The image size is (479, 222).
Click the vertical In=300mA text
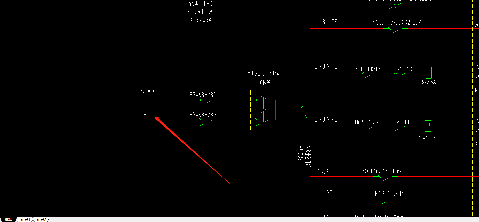pyautogui.click(x=301, y=157)
